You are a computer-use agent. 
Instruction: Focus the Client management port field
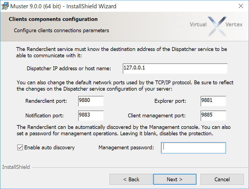click(x=213, y=116)
